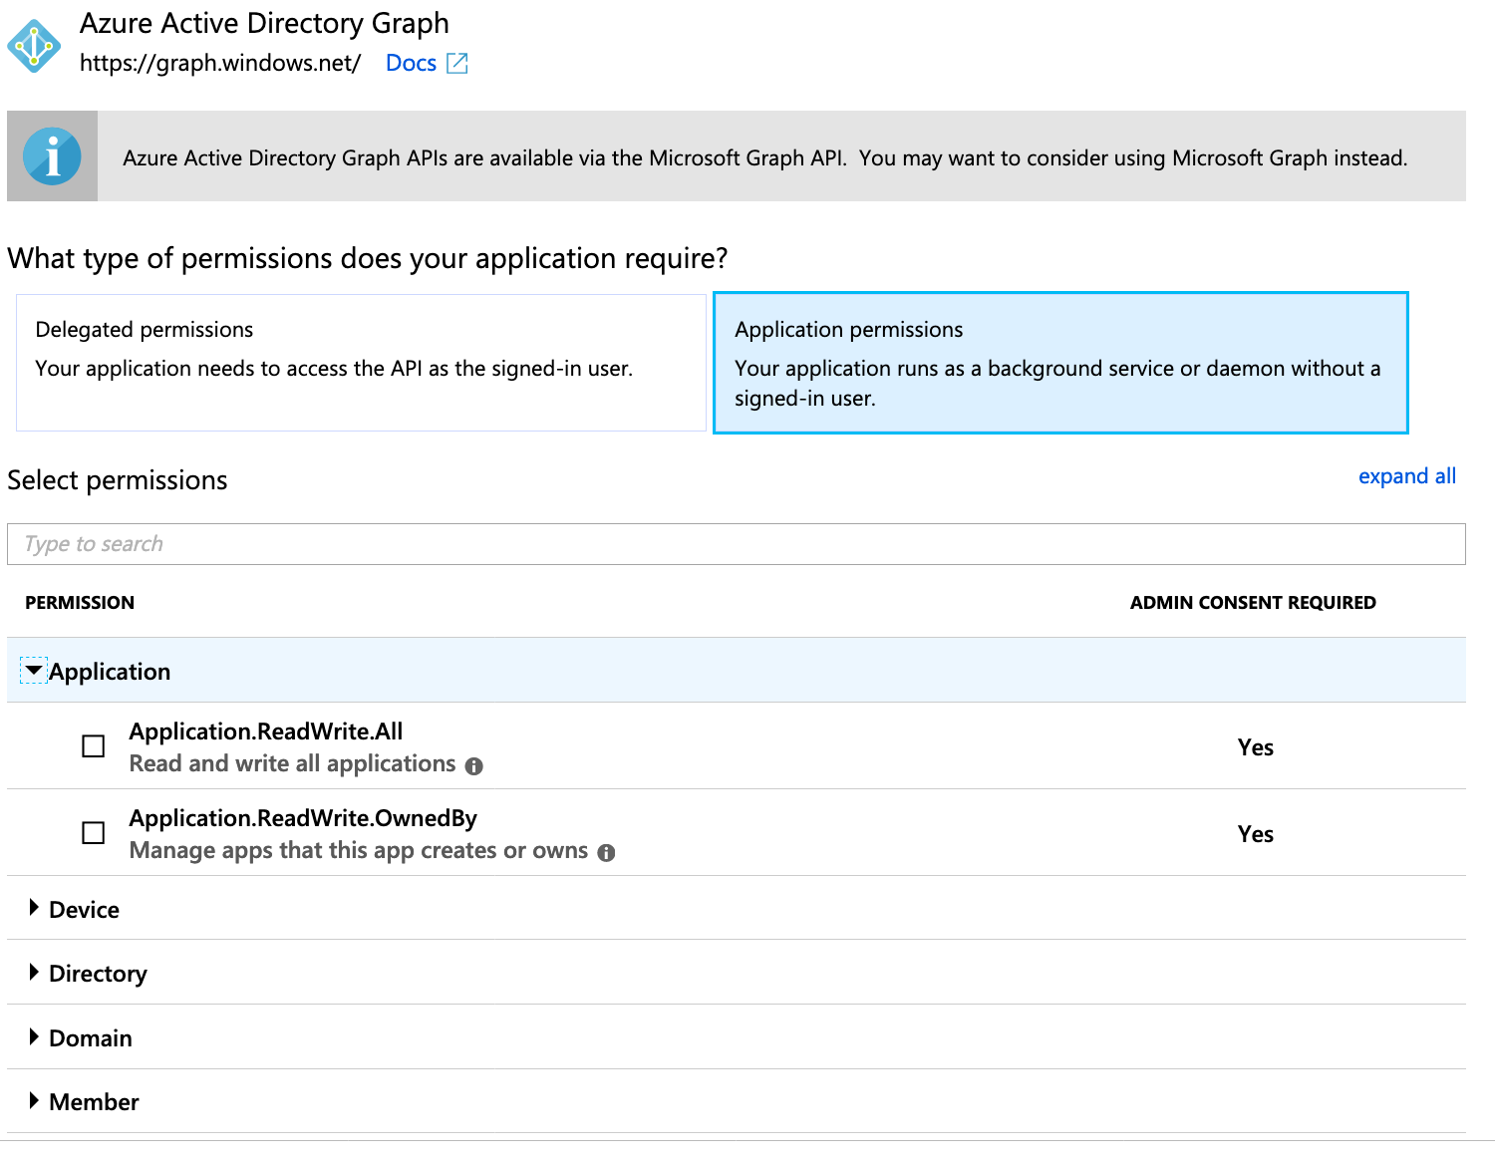
Task: Open the external link icon beside Docs
Action: tap(457, 63)
